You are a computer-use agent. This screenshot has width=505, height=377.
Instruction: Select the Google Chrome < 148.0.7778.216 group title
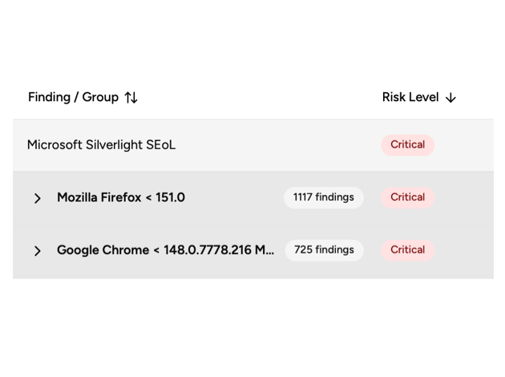click(166, 250)
